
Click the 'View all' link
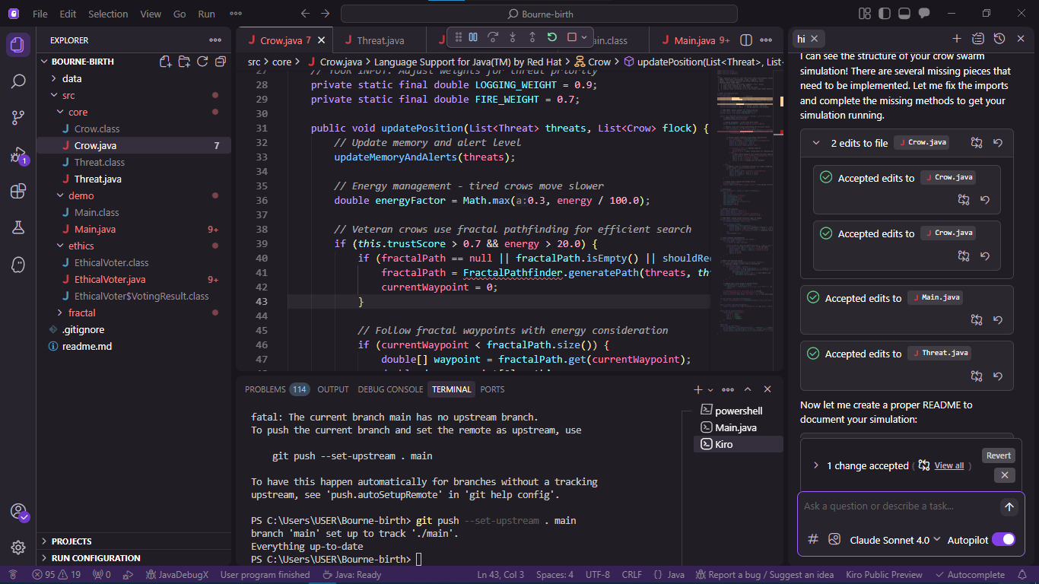point(948,465)
